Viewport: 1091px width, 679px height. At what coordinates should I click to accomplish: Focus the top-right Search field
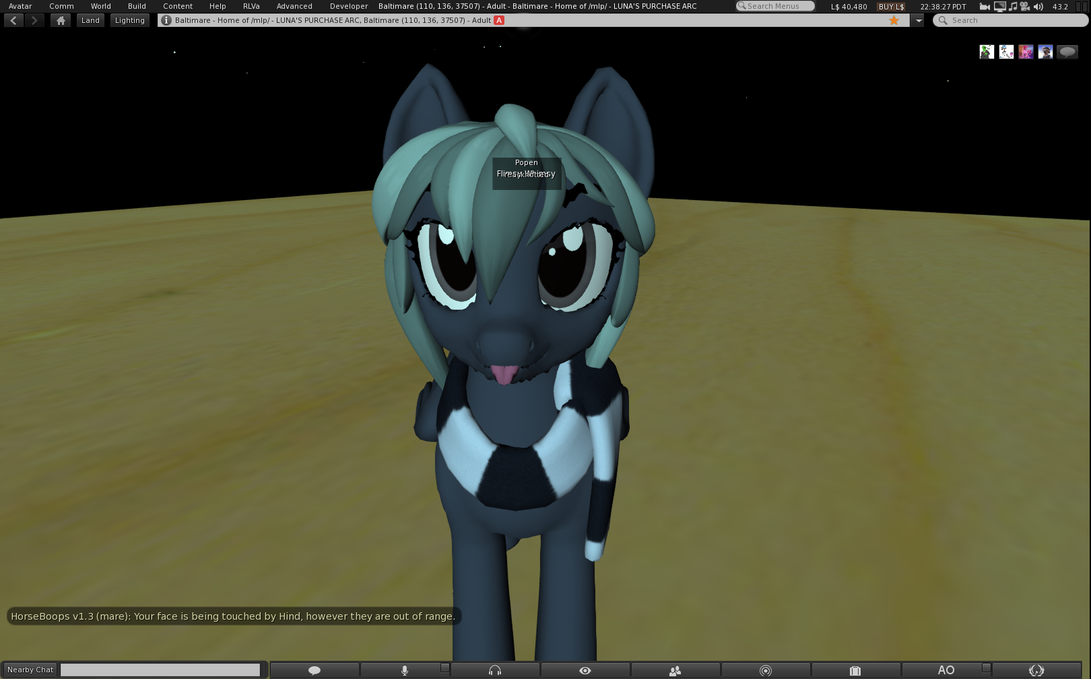click(1010, 20)
